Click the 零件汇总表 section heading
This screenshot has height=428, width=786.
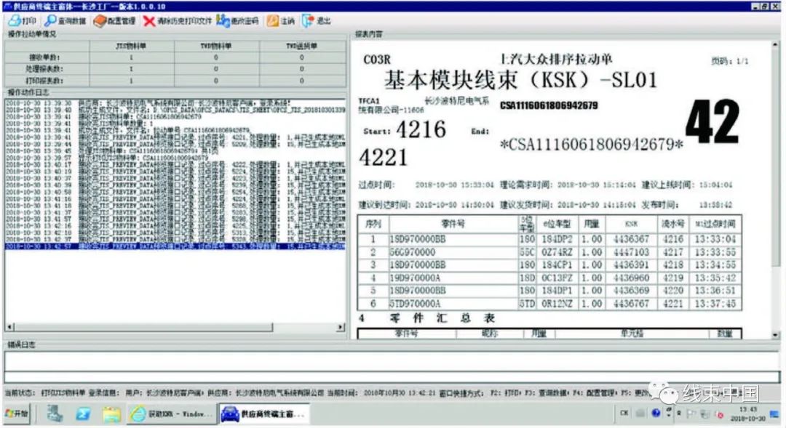coord(441,318)
